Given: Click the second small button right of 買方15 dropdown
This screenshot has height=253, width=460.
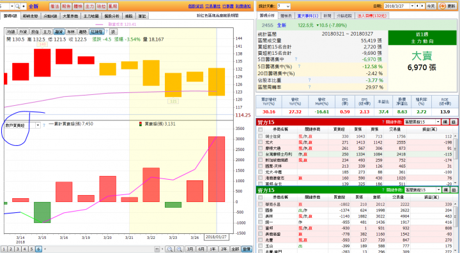Looking at the screenshot, I should click(454, 122).
